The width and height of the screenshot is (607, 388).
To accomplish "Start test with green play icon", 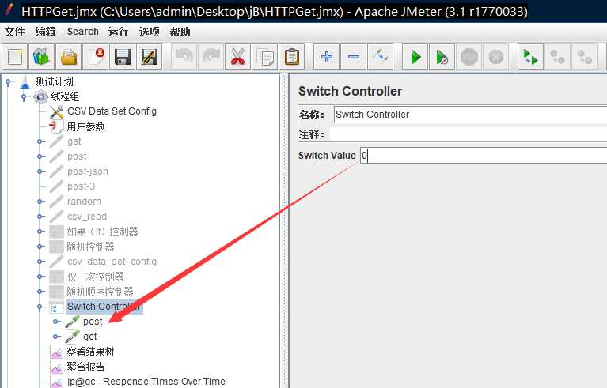I will [415, 57].
